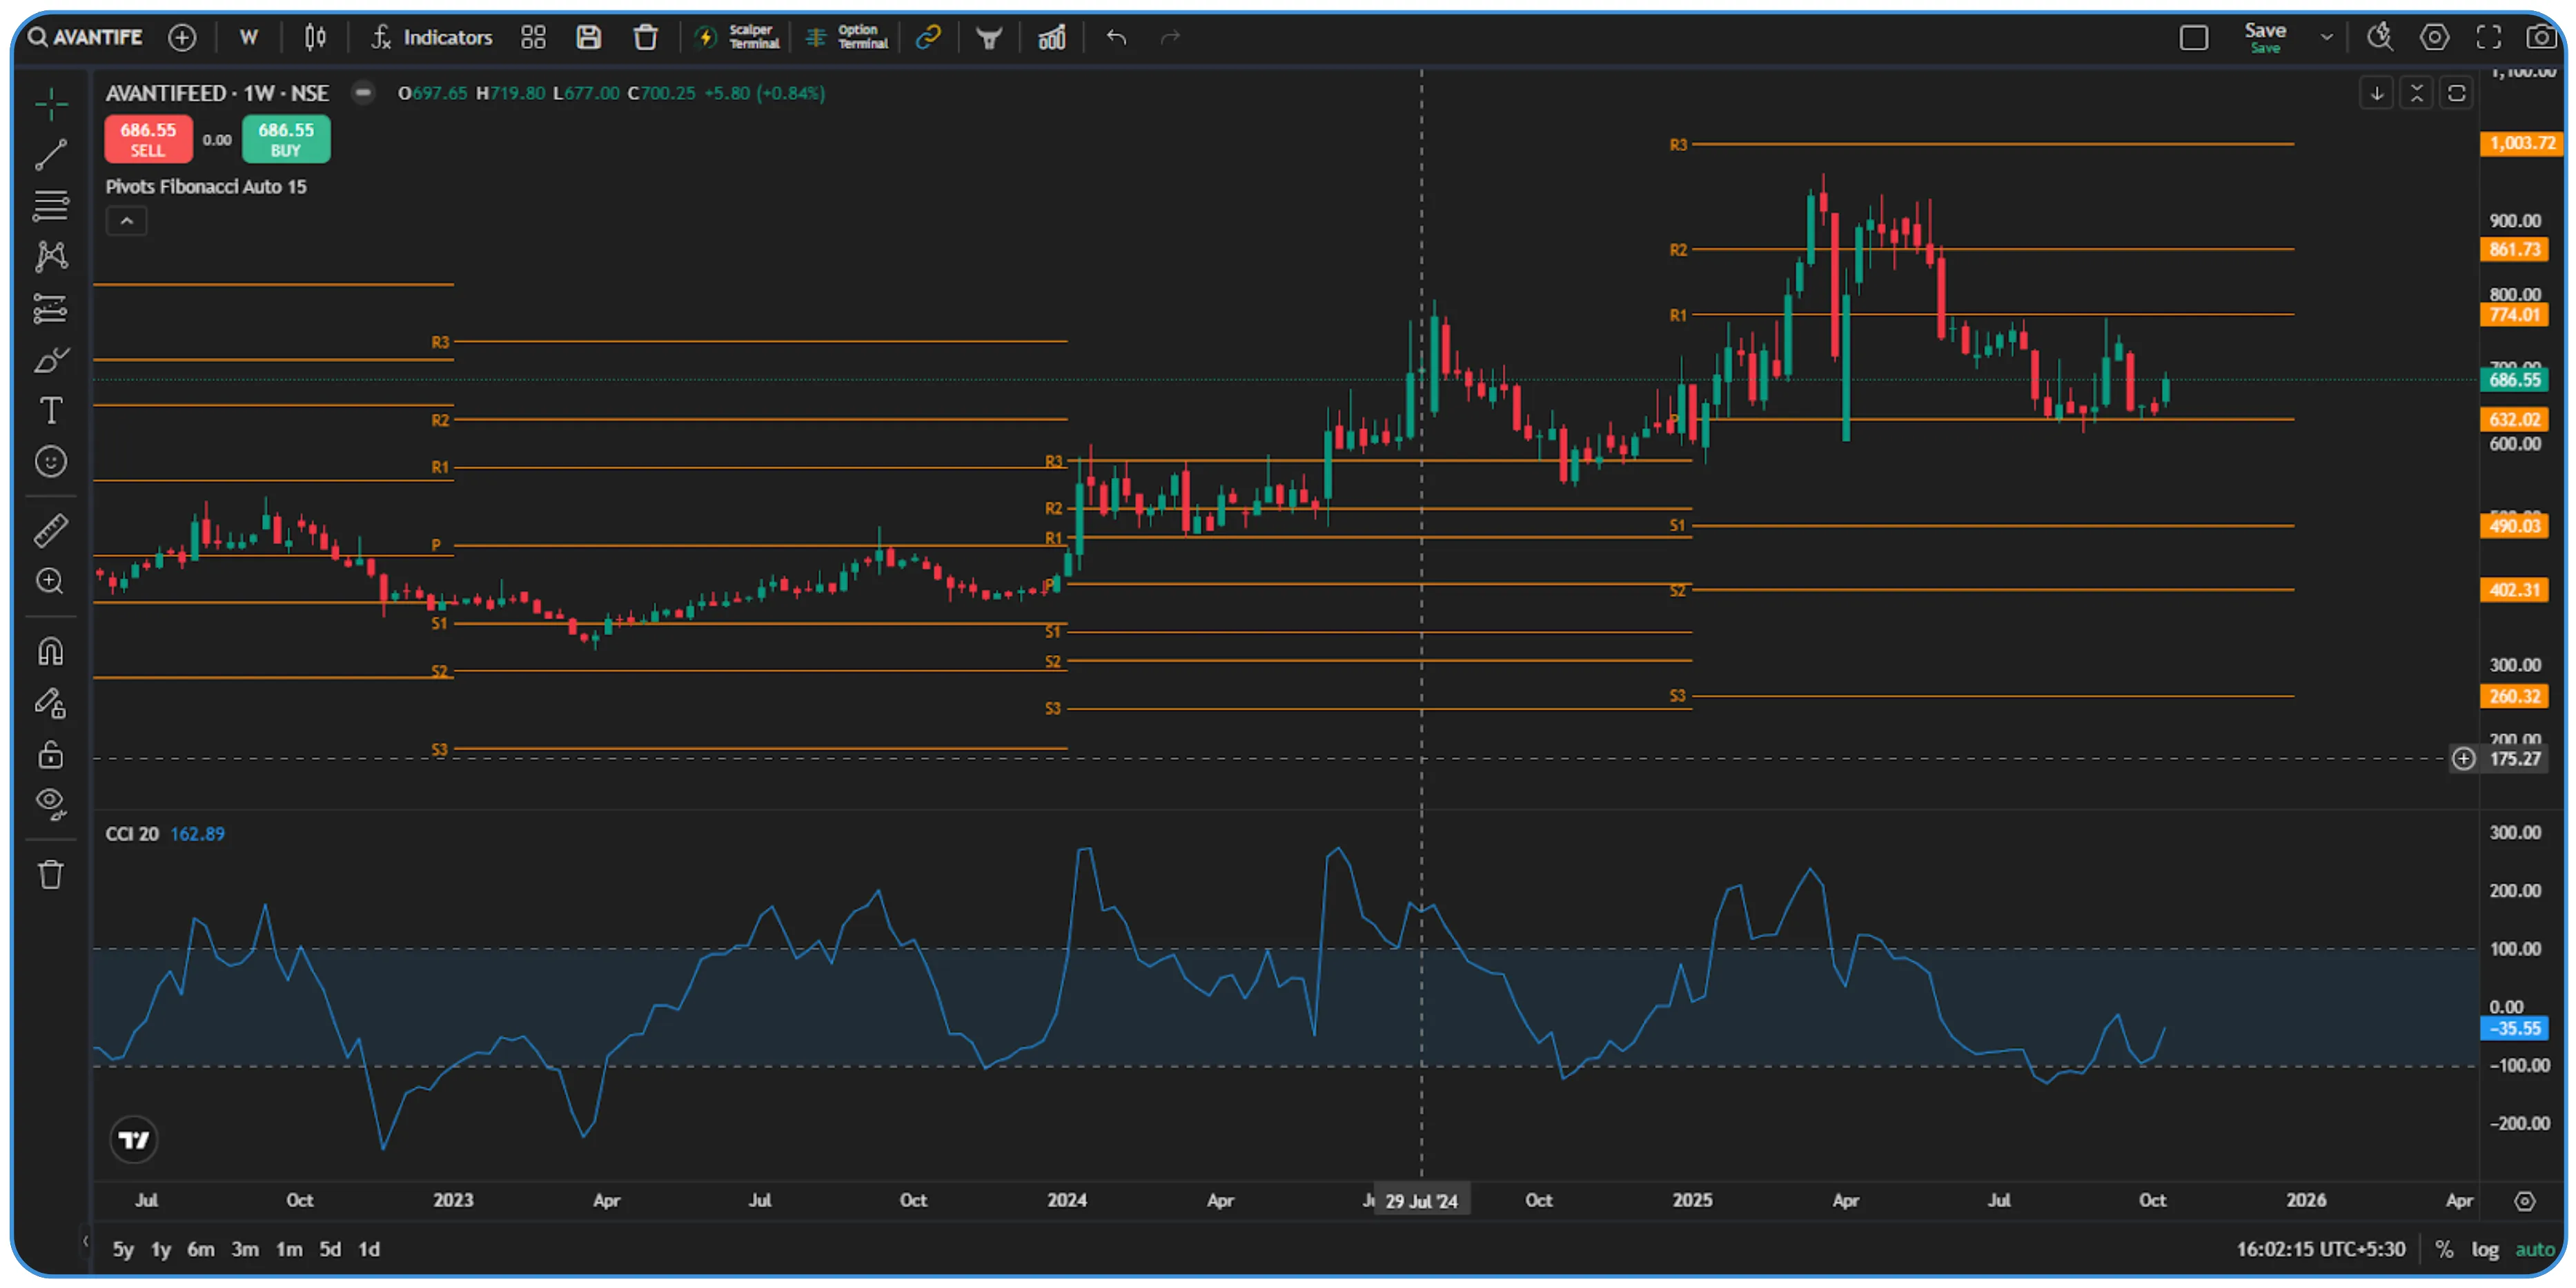
Task: Undo the last chart action
Action: 1116,37
